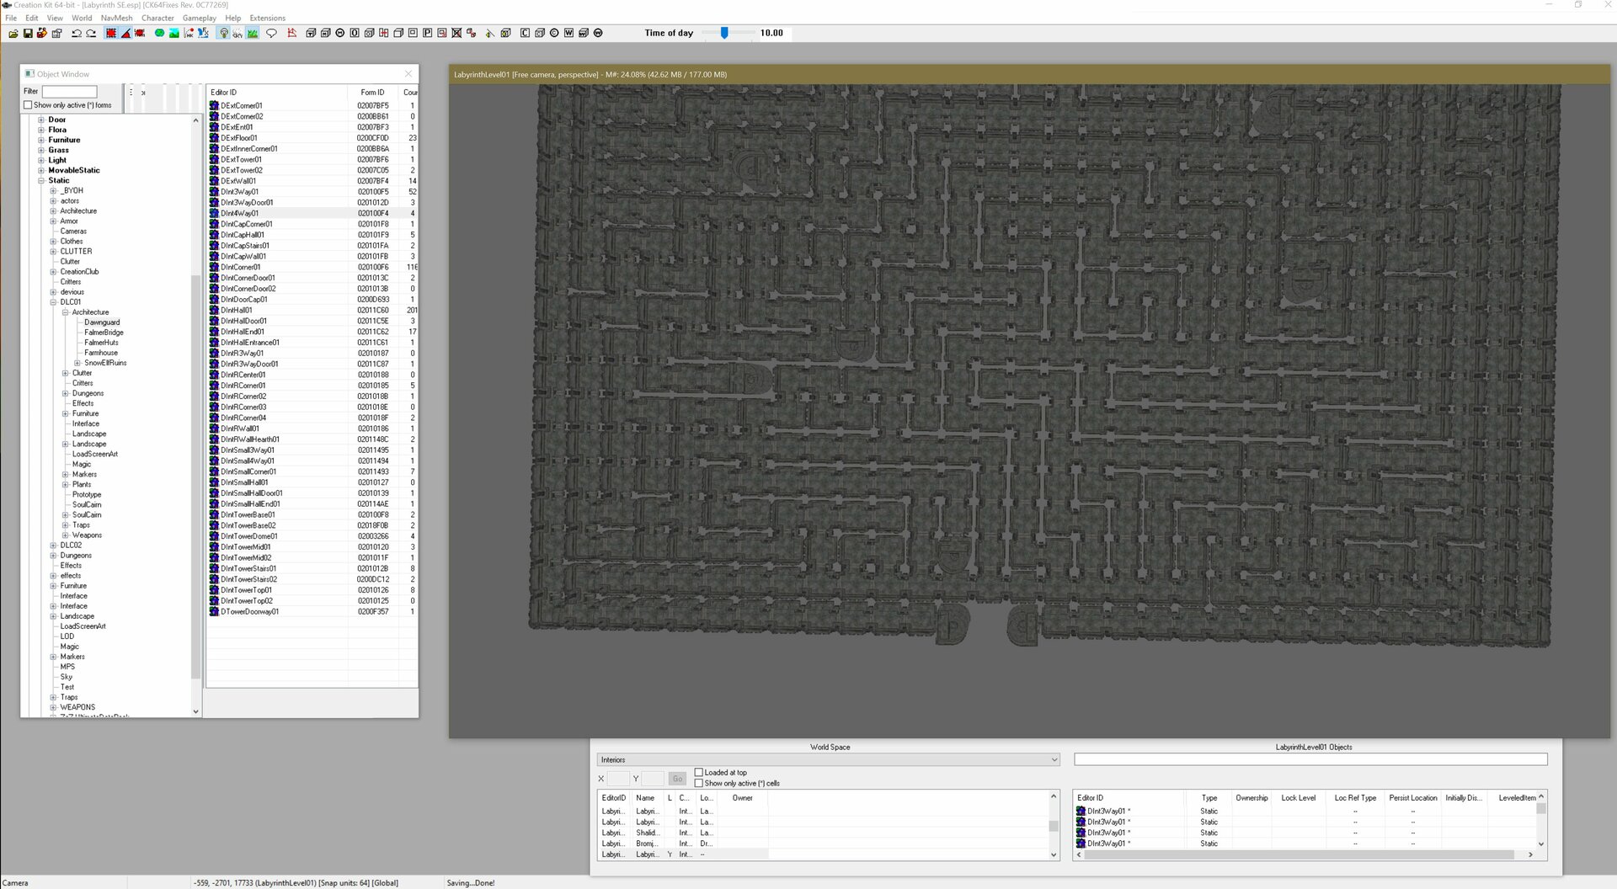Collapse the DLC01 tree node
Screen dimensions: 1617x889
pyautogui.click(x=53, y=301)
